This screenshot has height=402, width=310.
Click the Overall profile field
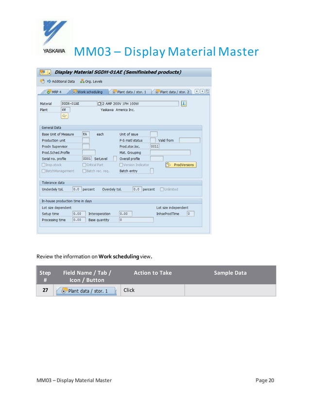click(x=156, y=159)
